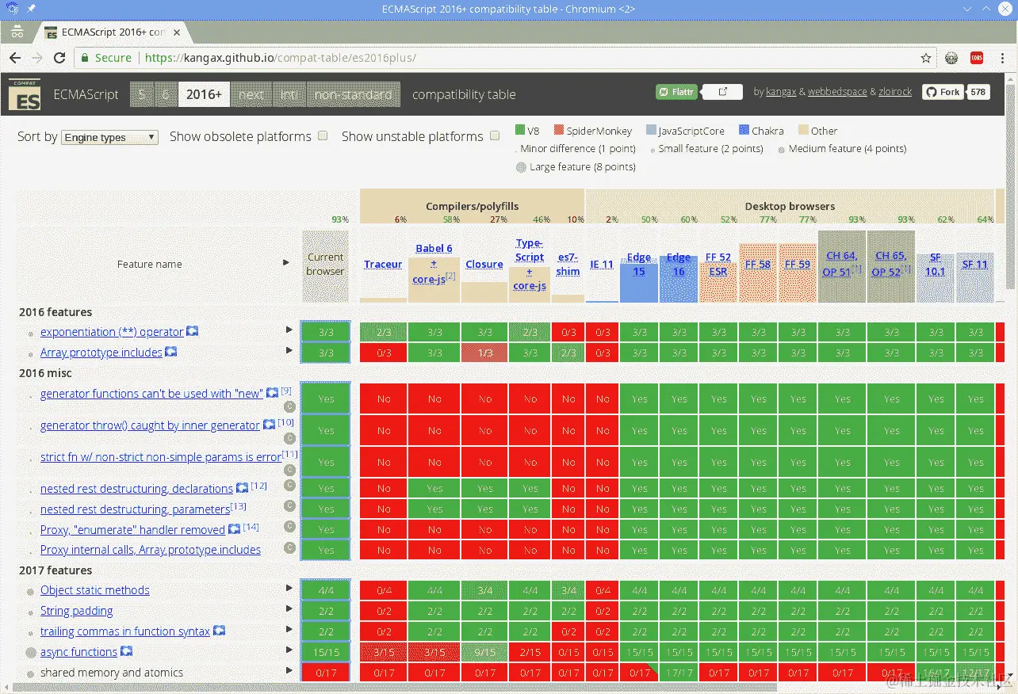Open the Traceur column header link
Screen dimensions: 1018x694
(x=383, y=264)
